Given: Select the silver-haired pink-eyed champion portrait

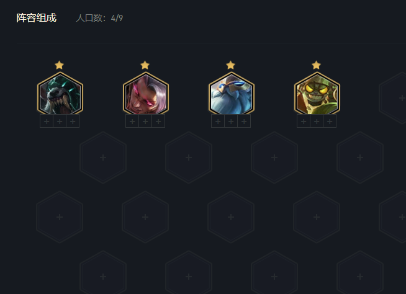Looking at the screenshot, I should (x=146, y=94).
